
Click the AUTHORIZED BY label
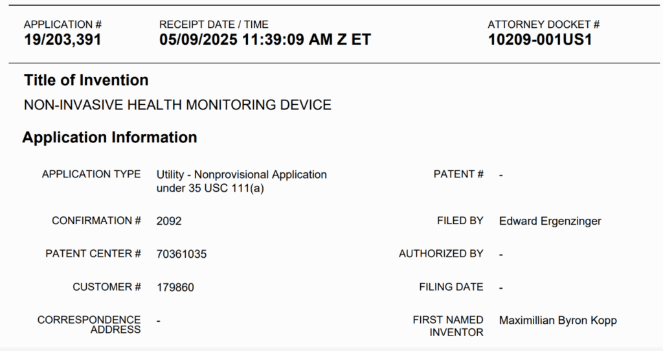point(441,254)
